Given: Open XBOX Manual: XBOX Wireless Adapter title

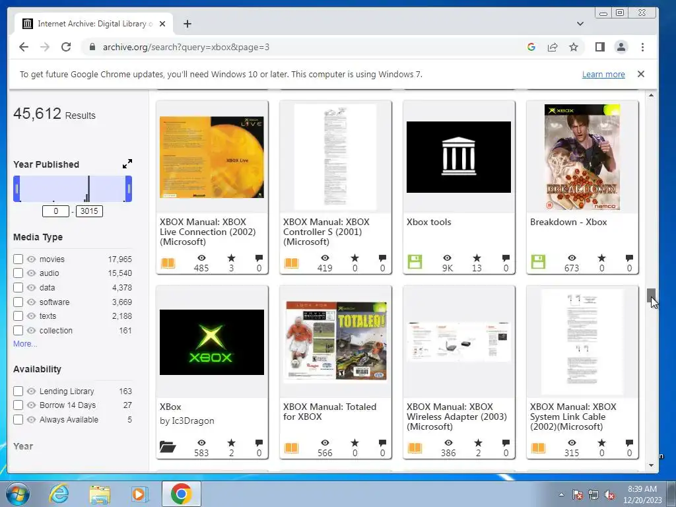Looking at the screenshot, I should 457,417.
